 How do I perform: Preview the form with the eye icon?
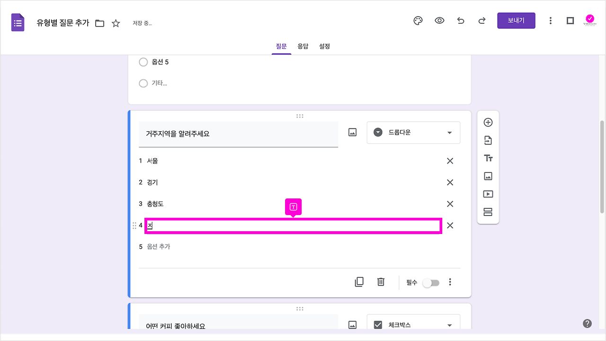[439, 20]
